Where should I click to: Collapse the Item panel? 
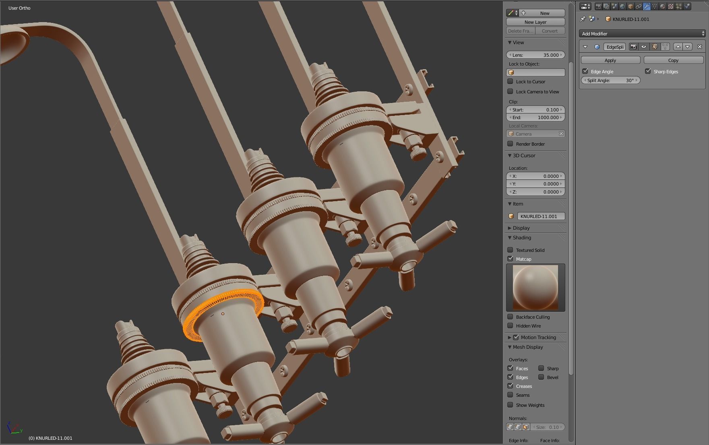pos(510,204)
